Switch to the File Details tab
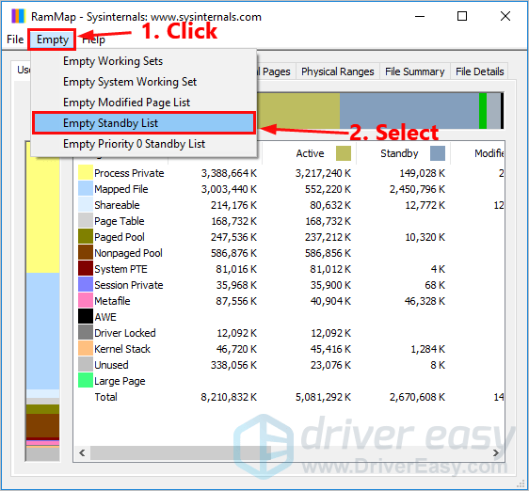This screenshot has width=529, height=491. pyautogui.click(x=479, y=71)
